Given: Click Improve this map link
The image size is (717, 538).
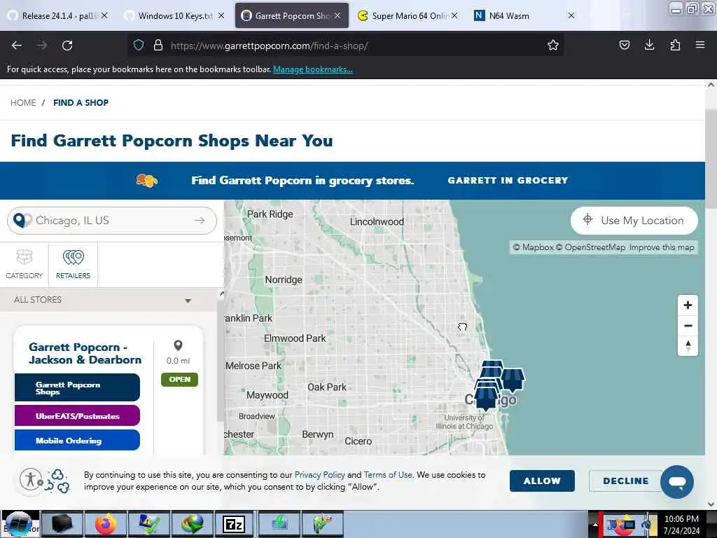Looking at the screenshot, I should pyautogui.click(x=662, y=247).
